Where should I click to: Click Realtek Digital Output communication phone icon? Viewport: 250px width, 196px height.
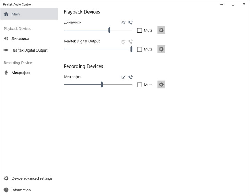[131, 41]
